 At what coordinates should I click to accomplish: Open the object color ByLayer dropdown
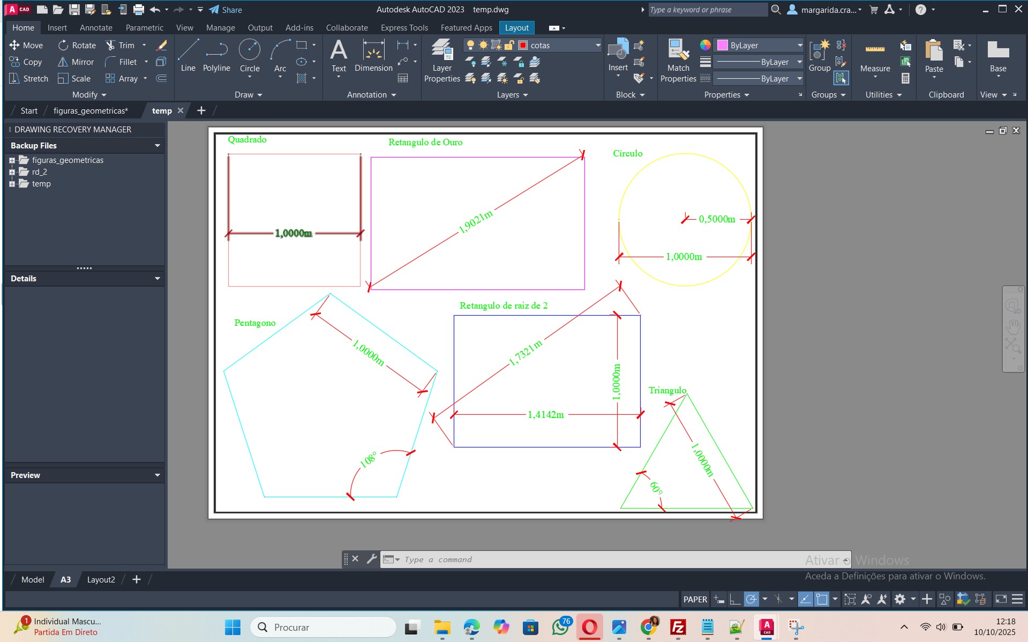click(x=799, y=46)
